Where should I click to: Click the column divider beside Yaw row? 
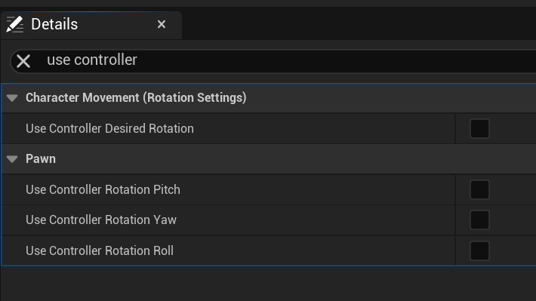(x=455, y=220)
